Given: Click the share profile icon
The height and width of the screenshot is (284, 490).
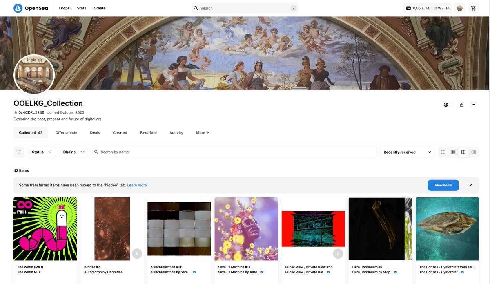Looking at the screenshot, I should [461, 105].
